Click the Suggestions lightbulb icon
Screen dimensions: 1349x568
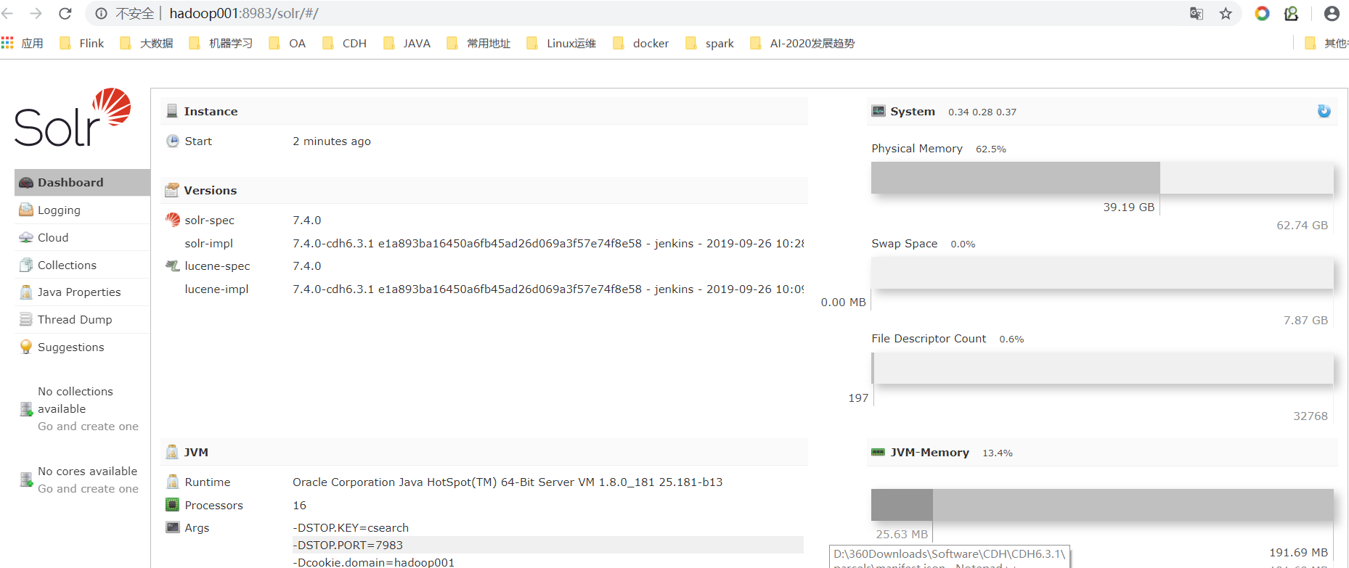click(26, 347)
